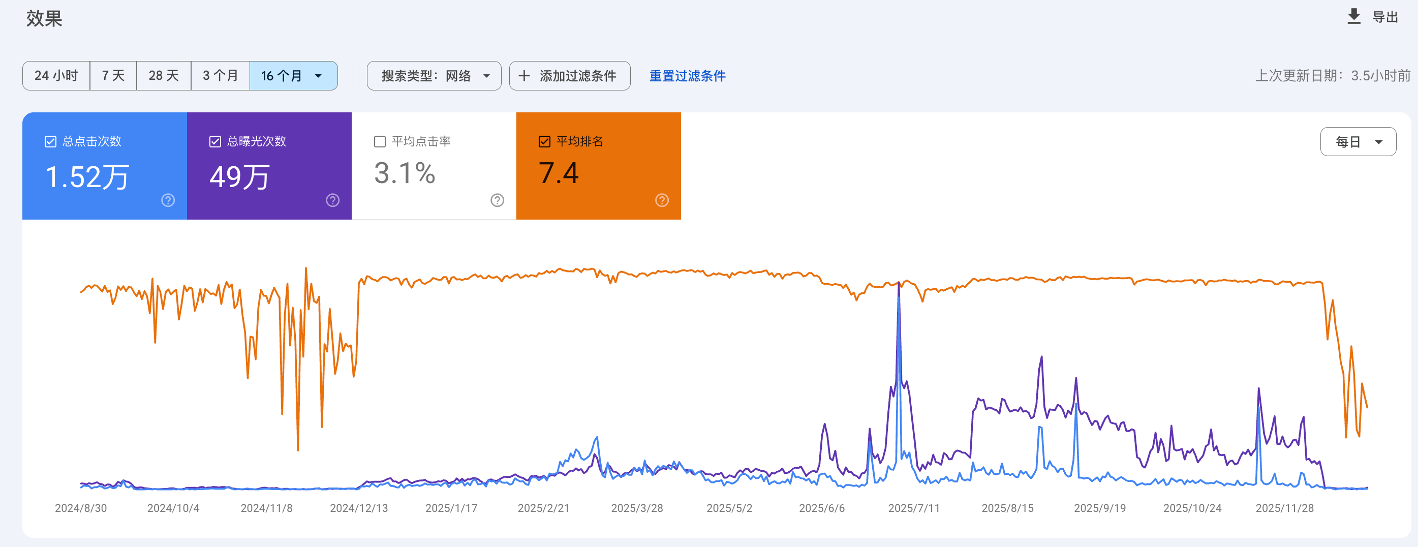This screenshot has width=1418, height=547.
Task: Open the 搜索类型: 网络 dropdown
Action: (x=434, y=76)
